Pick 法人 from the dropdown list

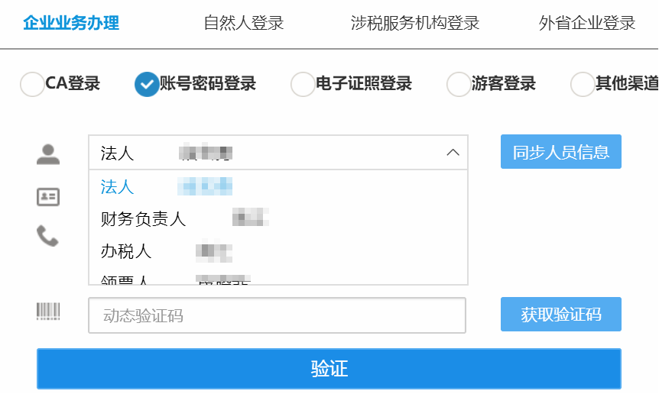tap(278, 187)
